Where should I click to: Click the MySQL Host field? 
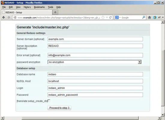(x=95, y=81)
